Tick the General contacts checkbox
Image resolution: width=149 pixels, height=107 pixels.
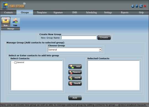coord(15,62)
